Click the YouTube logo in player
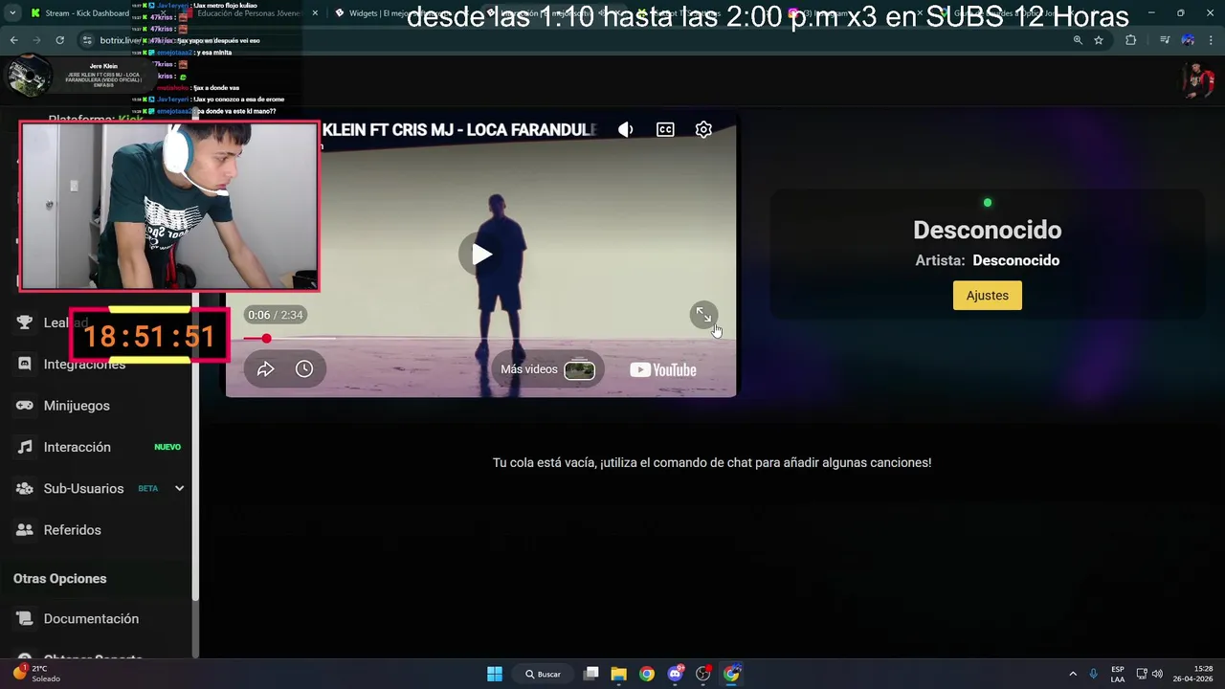Viewport: 1225px width, 689px height. (662, 370)
